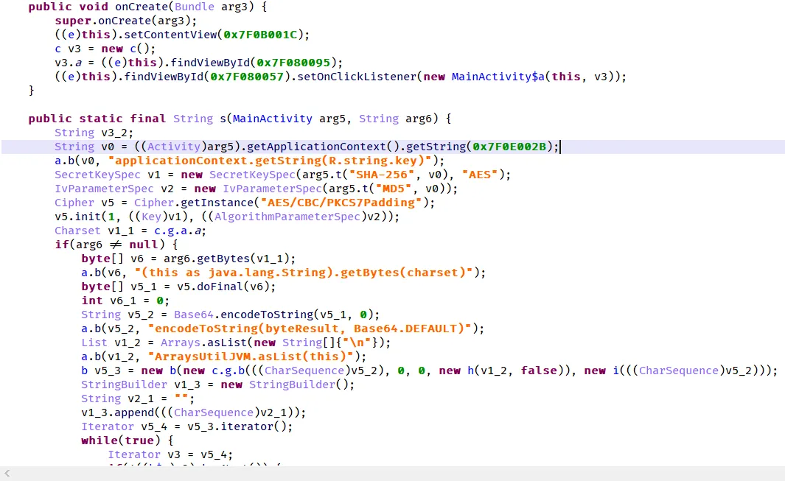Click the v3.a field assignment
Image resolution: width=785 pixels, height=481 pixels.
[68, 63]
